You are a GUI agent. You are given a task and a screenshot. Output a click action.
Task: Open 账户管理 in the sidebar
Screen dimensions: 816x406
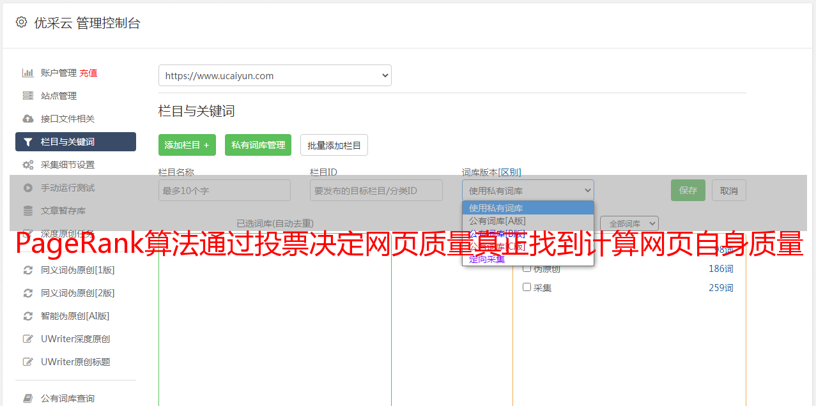[x=58, y=73]
